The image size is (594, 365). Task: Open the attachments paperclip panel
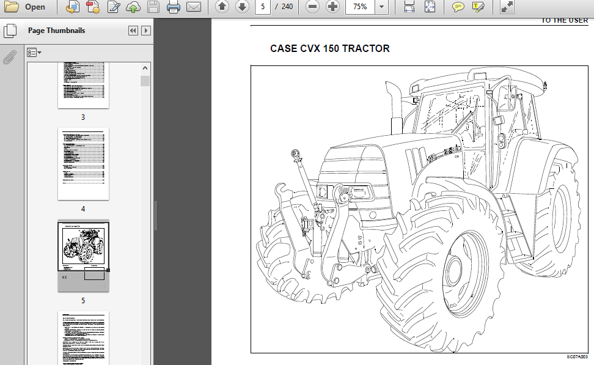coord(10,57)
